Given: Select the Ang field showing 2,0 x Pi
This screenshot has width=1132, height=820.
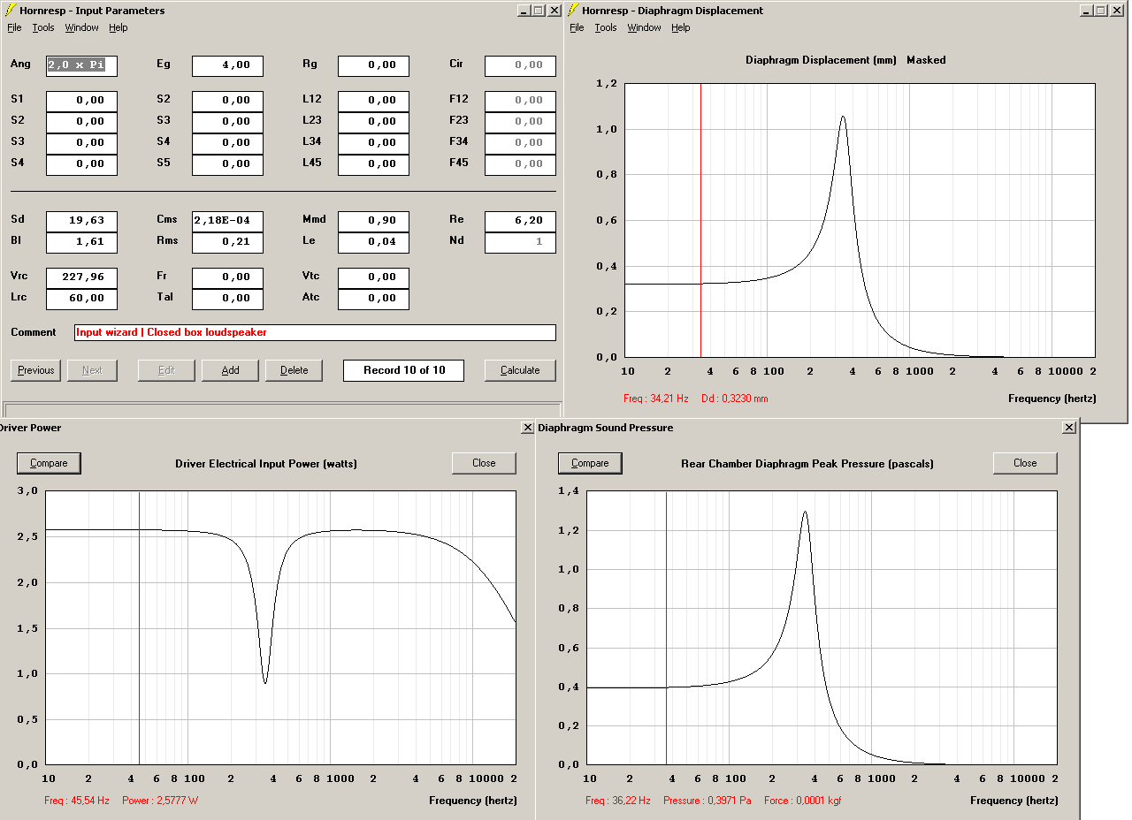Looking at the screenshot, I should pos(81,65).
